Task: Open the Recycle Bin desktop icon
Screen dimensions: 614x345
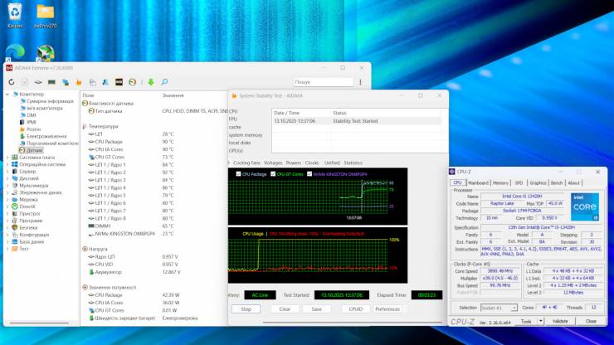Action: pos(15,12)
